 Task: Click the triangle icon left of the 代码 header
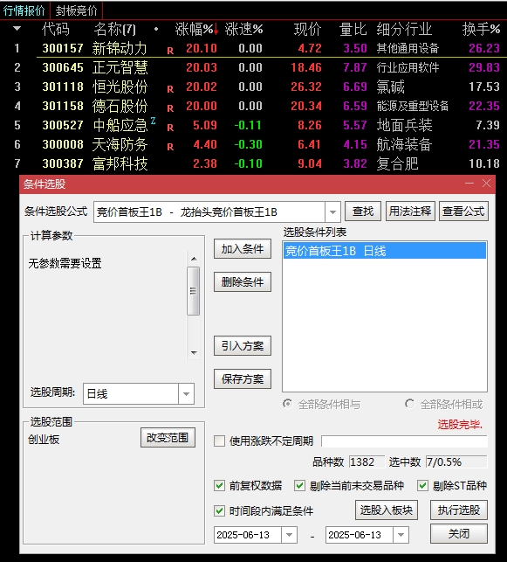[x=17, y=29]
